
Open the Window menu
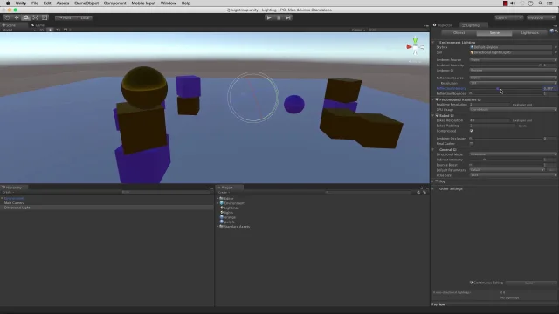[x=168, y=3]
